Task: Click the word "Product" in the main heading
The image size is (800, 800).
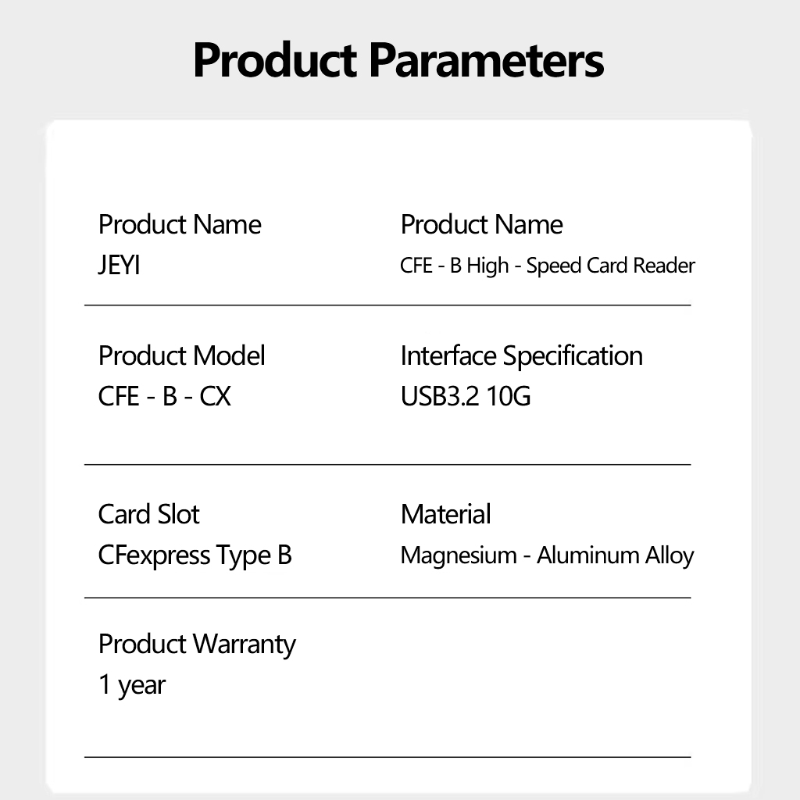Action: tap(276, 60)
